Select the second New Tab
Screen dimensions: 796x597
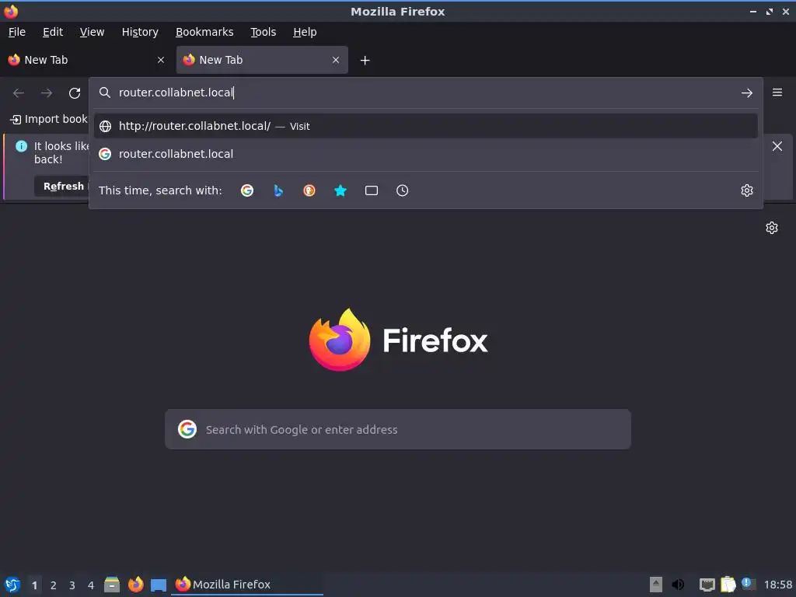[262, 60]
